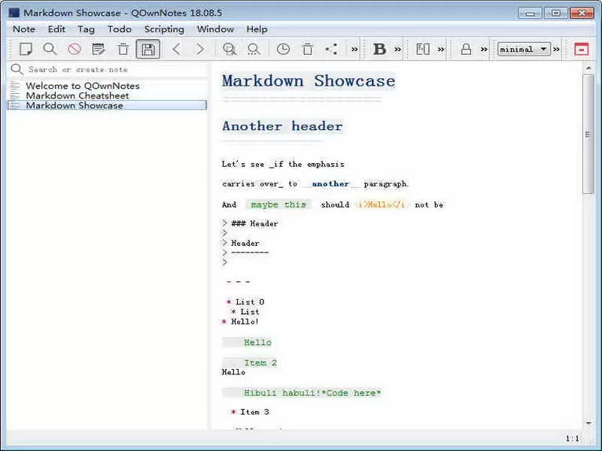Image resolution: width=602 pixels, height=451 pixels.
Task: Open the Scripting menu
Action: 164,29
